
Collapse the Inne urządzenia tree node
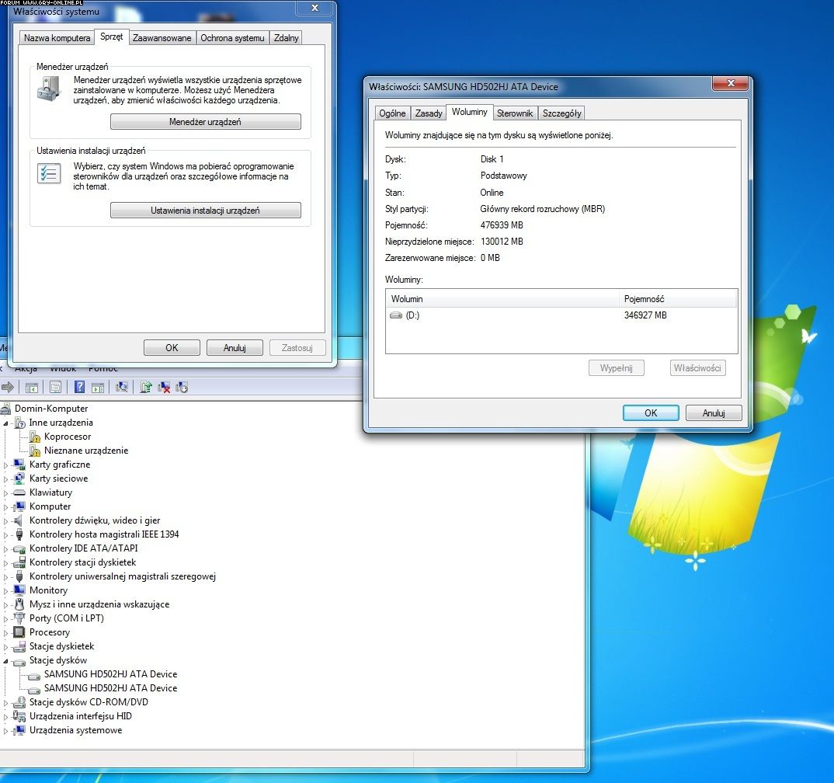[6, 423]
